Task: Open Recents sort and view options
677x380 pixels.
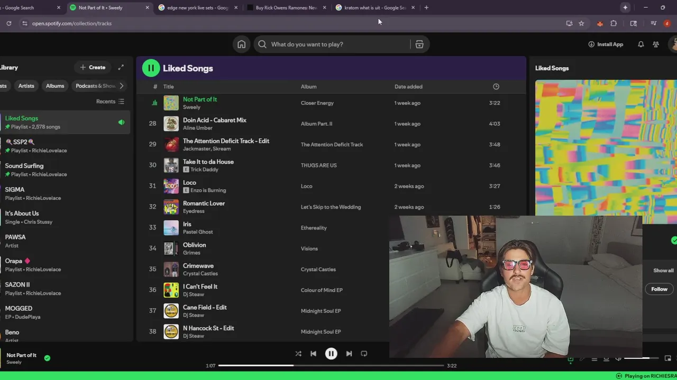Action: tap(110, 101)
